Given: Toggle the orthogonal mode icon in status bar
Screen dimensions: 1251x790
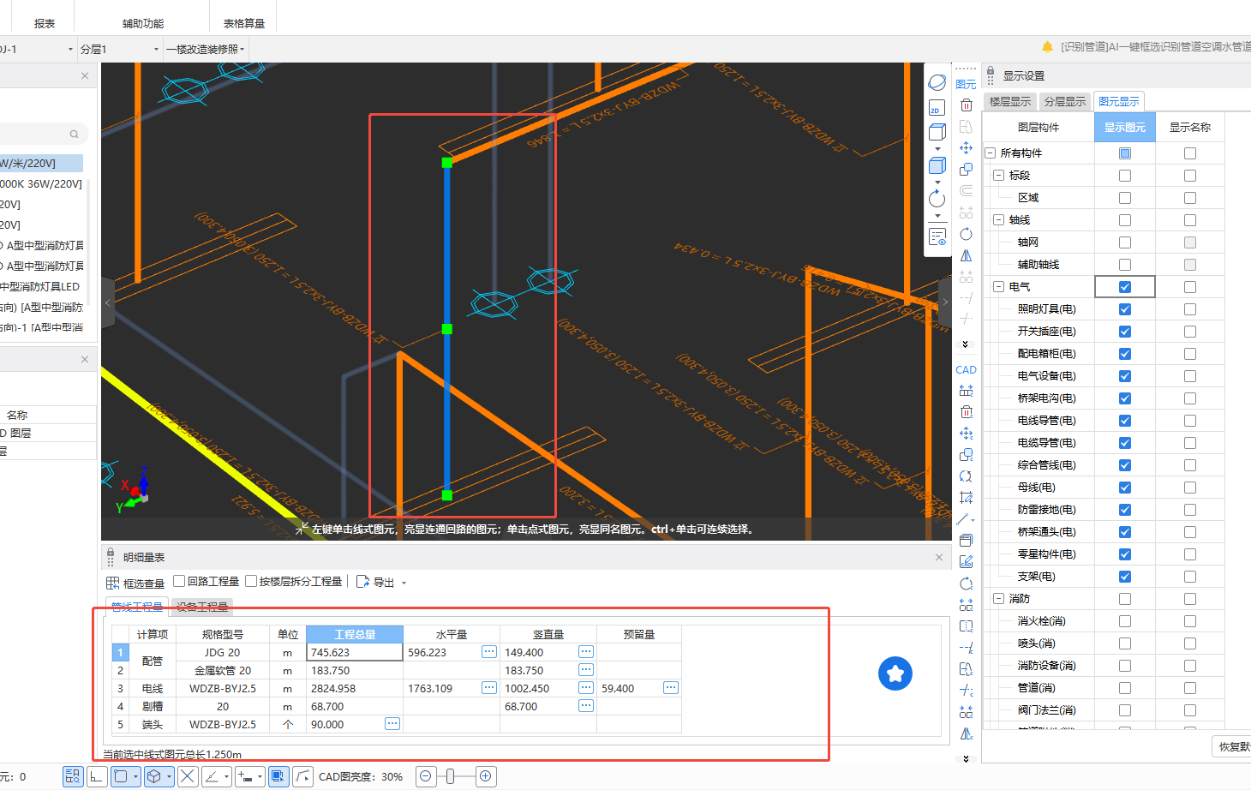Looking at the screenshot, I should point(97,776).
